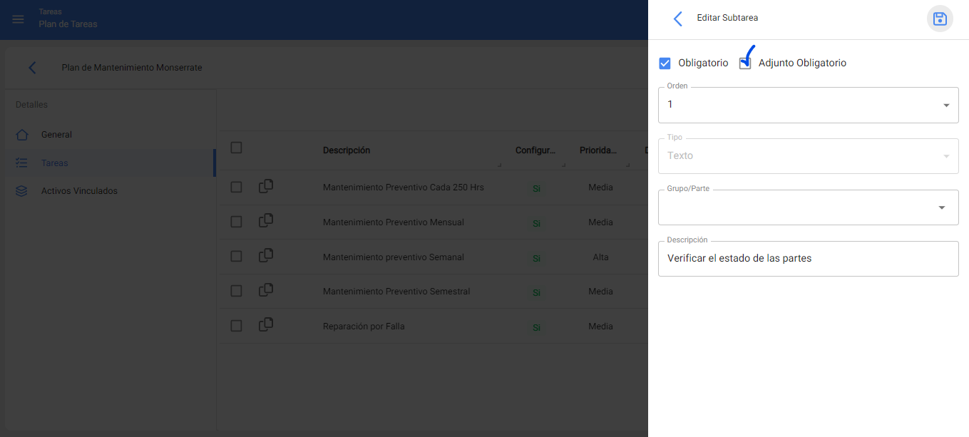Click copy icon for Reparación por Falla
Viewport: 969px width, 437px height.
pyautogui.click(x=266, y=325)
